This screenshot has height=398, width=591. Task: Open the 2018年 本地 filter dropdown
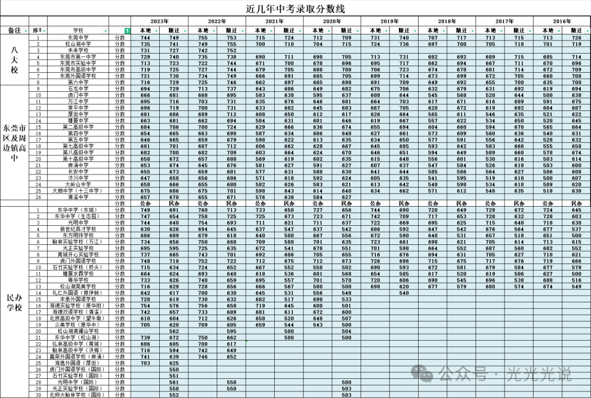pos(444,31)
